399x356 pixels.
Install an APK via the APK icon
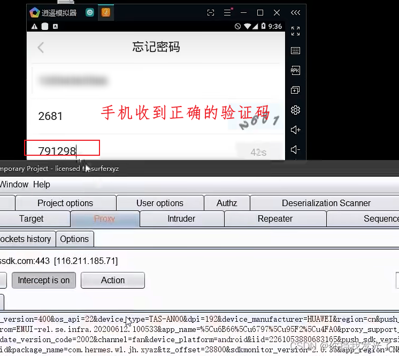[x=295, y=70]
